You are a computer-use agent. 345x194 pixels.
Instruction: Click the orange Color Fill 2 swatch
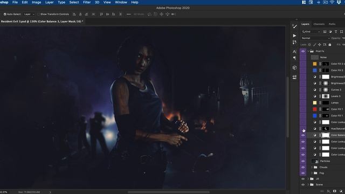coord(315,64)
